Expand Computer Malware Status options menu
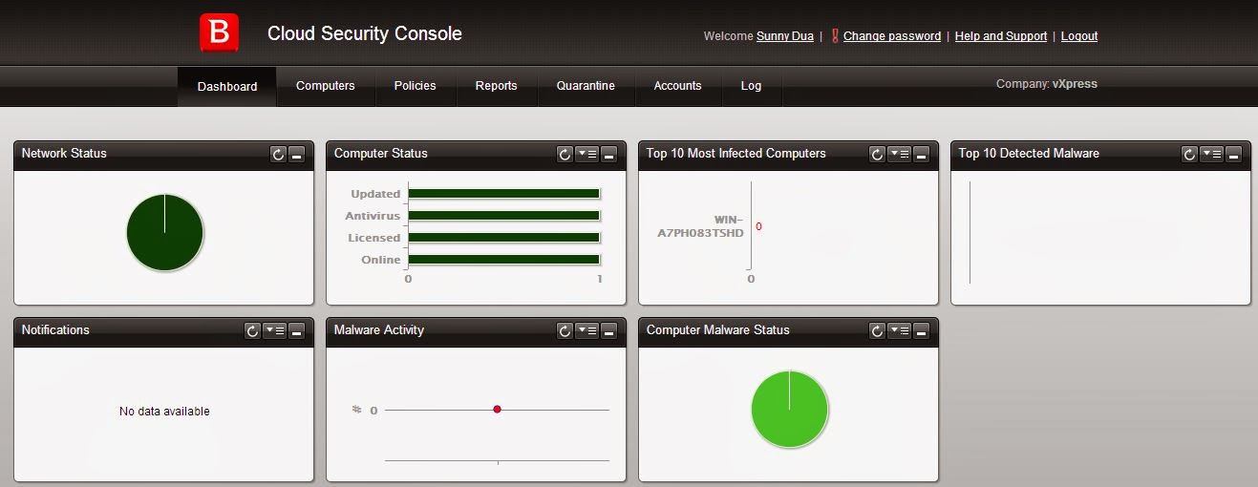The image size is (1258, 487). [899, 330]
